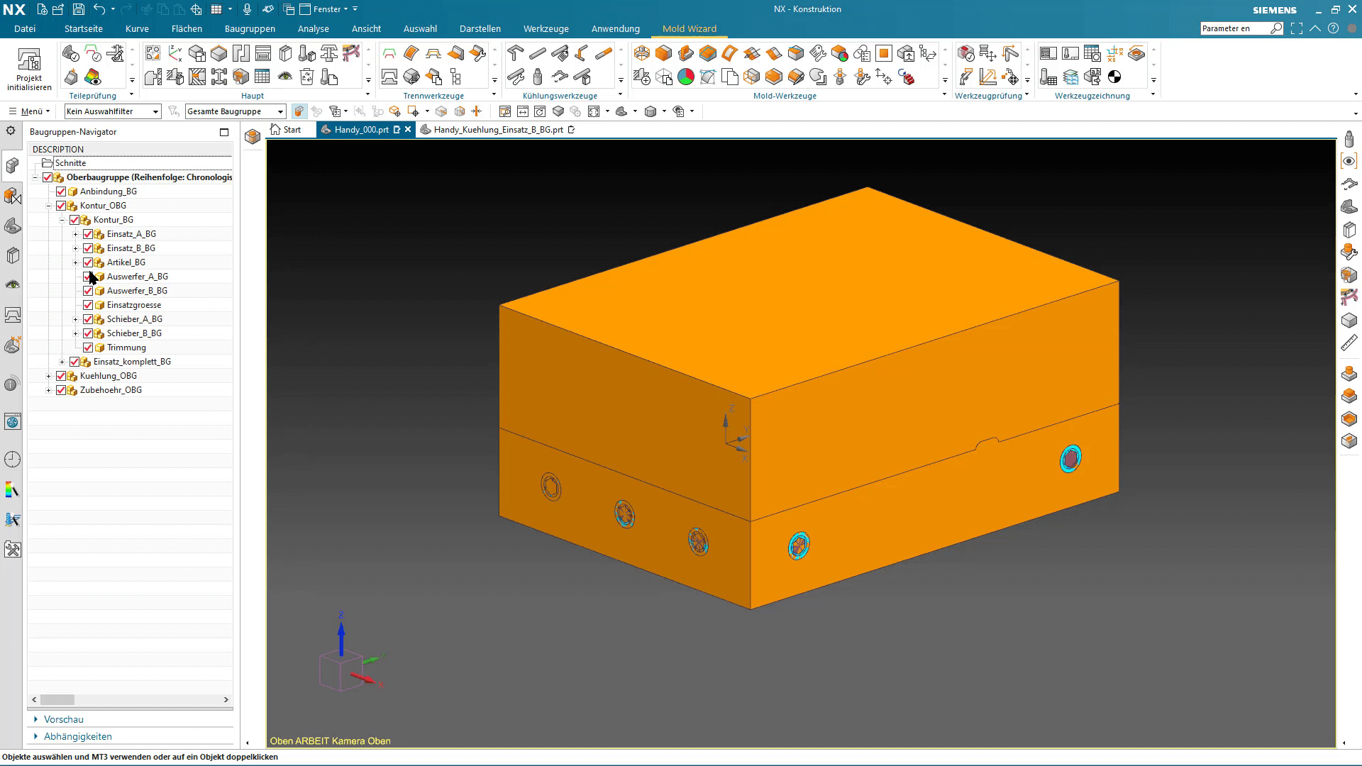Toggle Kuehlung_OBG visibility checkbox
This screenshot has height=766, width=1362.
(61, 376)
